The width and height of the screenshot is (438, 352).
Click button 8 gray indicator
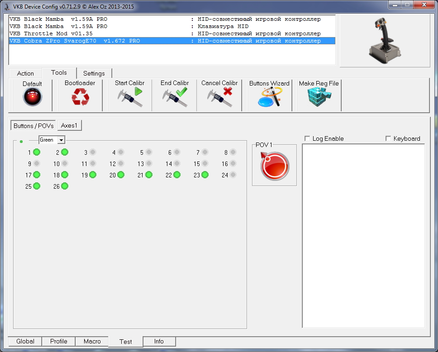(233, 152)
